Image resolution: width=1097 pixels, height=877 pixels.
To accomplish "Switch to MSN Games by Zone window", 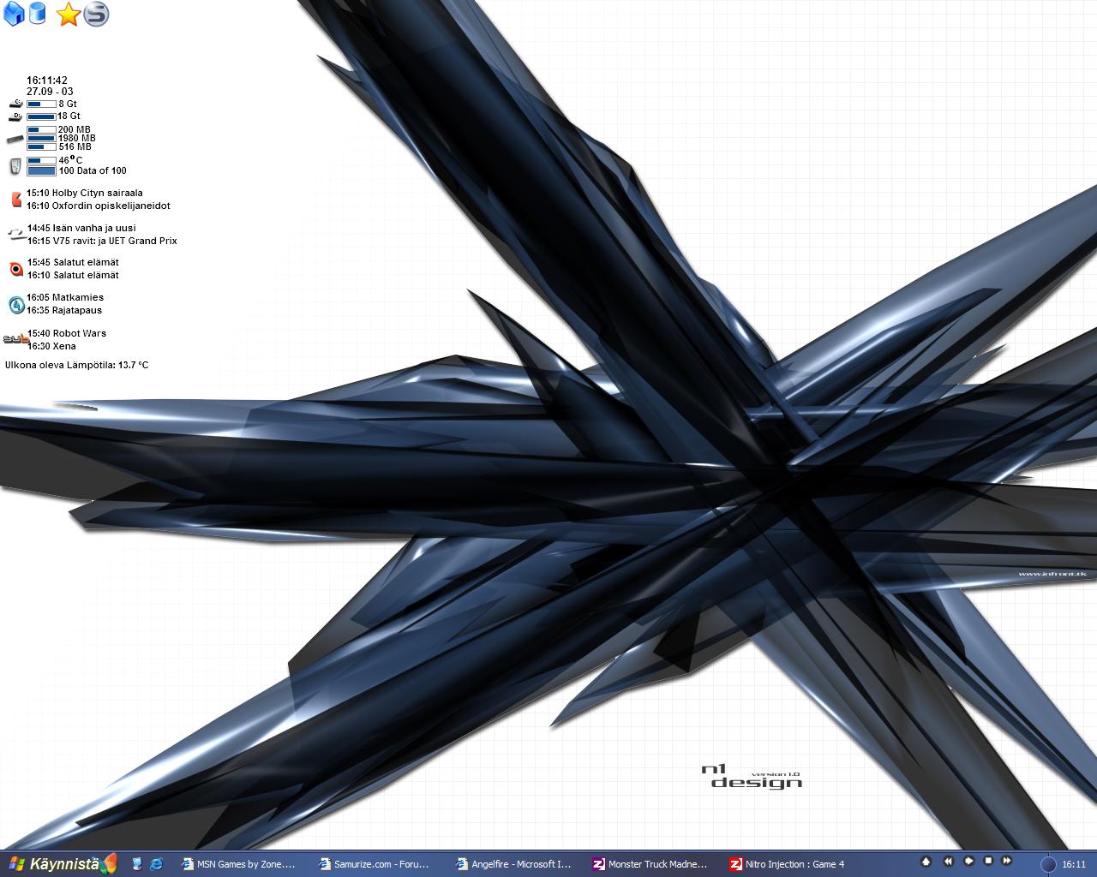I will tap(240, 864).
